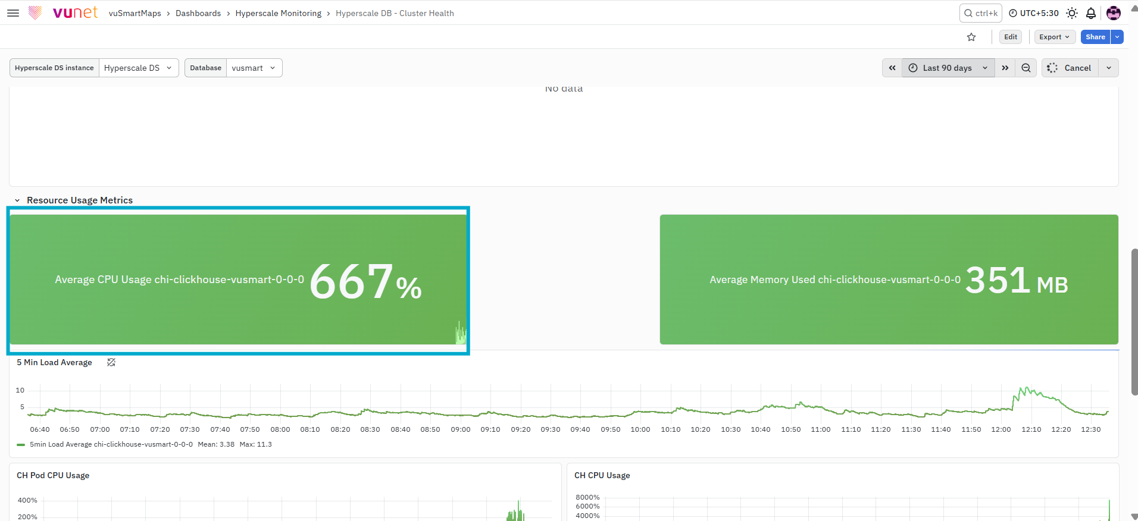Screen dimensions: 1138x521
Task: Collapse the Resource Usage Metrics section
Action: [x=17, y=200]
